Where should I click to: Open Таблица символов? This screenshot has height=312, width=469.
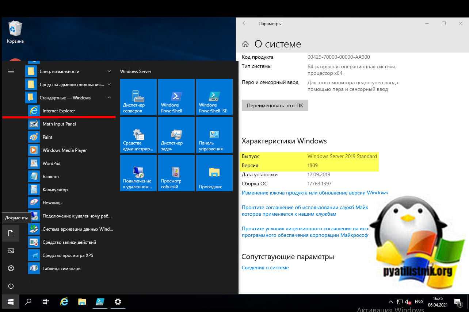(x=70, y=268)
